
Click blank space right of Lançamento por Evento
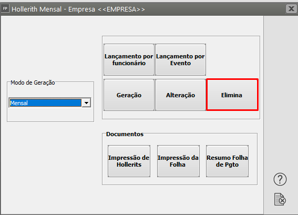(232, 59)
